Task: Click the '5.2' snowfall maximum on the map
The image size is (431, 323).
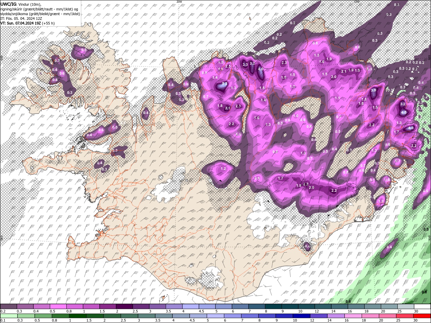Action: (x=225, y=83)
